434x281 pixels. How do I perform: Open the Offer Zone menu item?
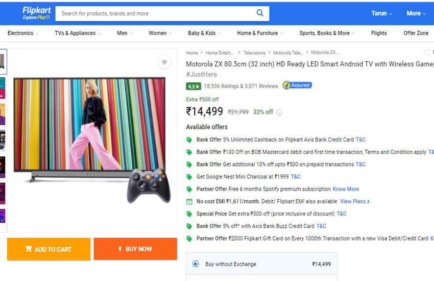pos(416,33)
